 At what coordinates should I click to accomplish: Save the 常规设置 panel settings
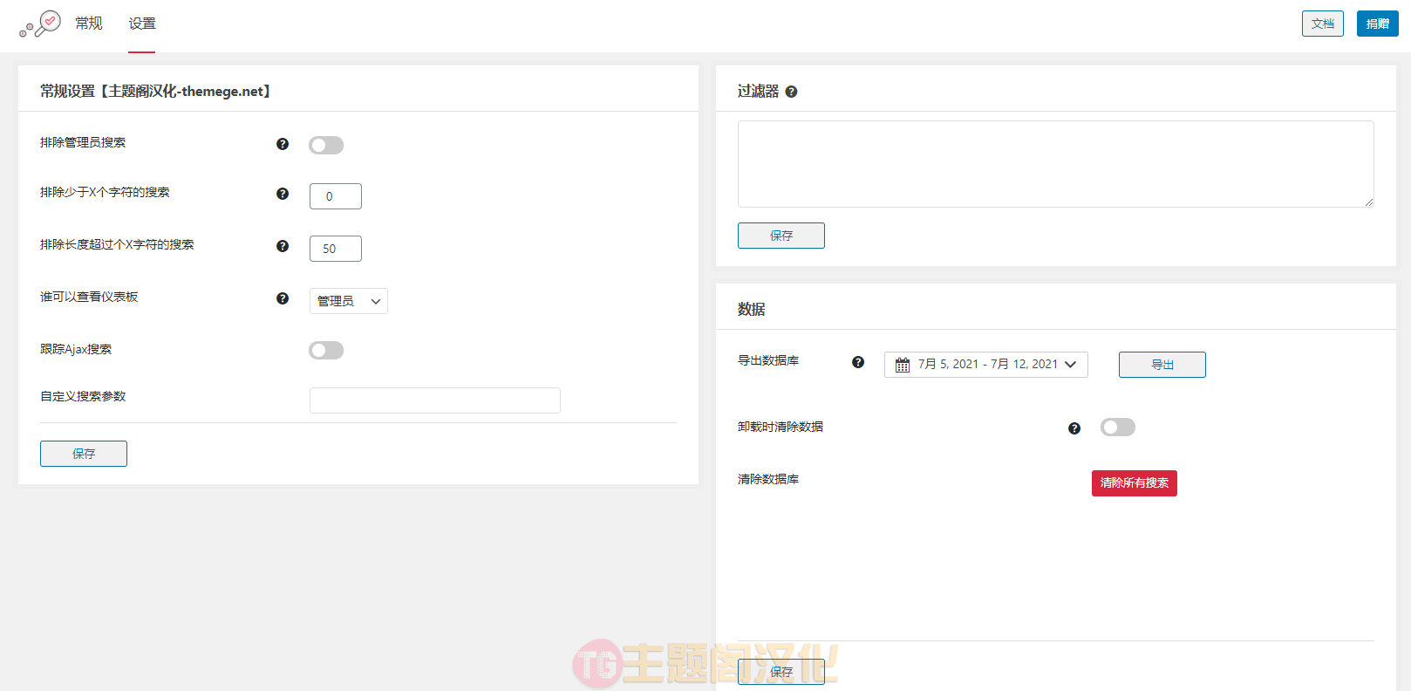tap(84, 454)
